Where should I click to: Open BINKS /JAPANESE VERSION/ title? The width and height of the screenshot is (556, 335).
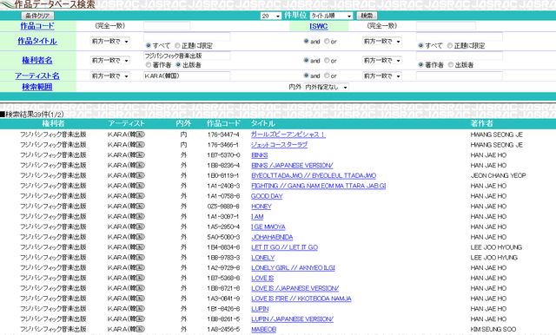pyautogui.click(x=292, y=166)
